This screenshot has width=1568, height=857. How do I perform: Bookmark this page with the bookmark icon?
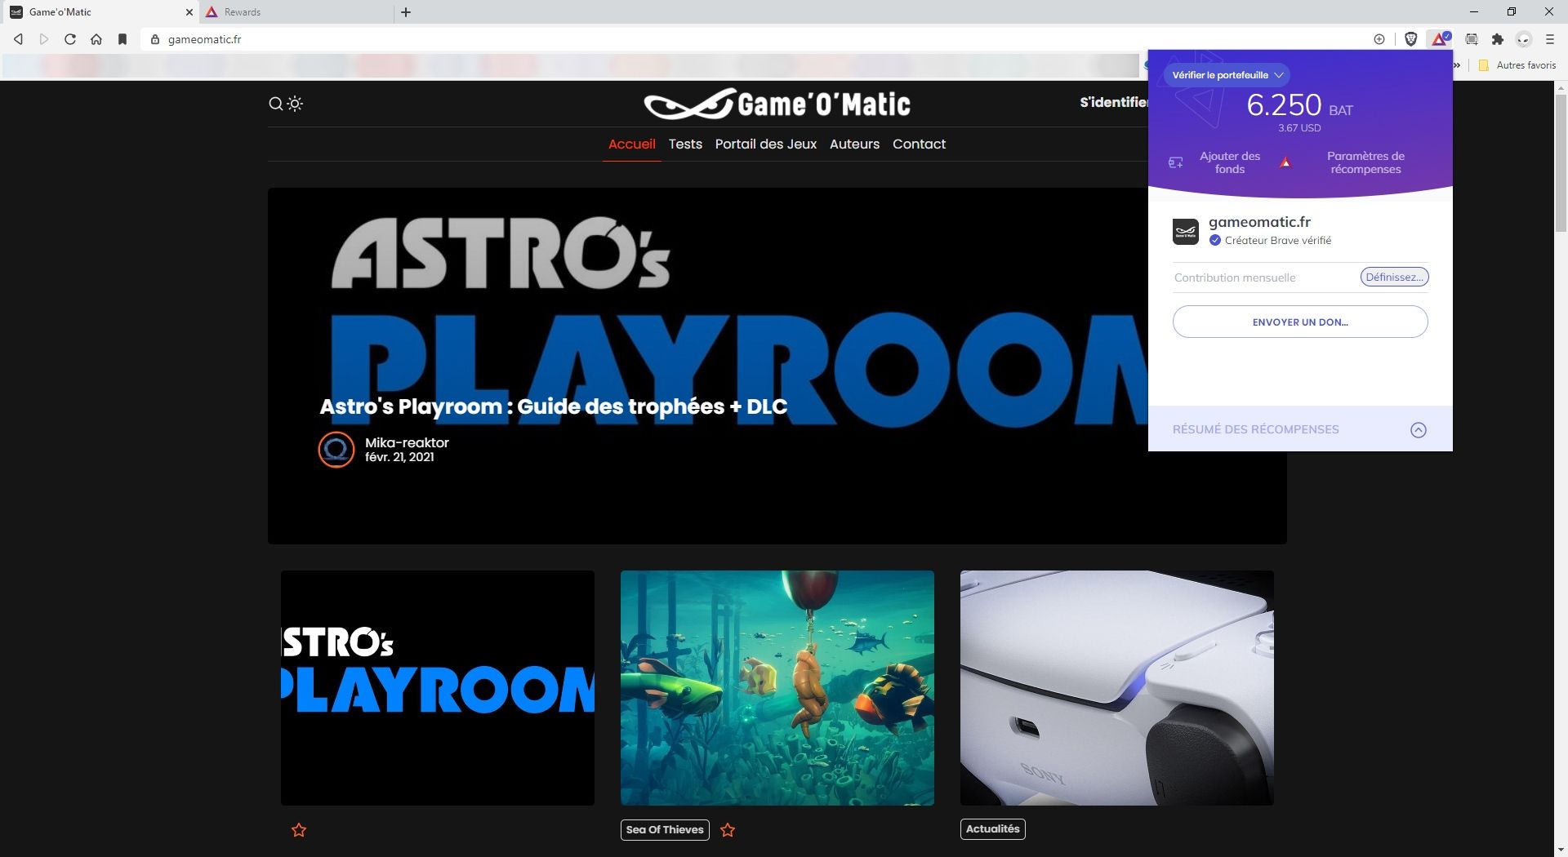pyautogui.click(x=122, y=39)
